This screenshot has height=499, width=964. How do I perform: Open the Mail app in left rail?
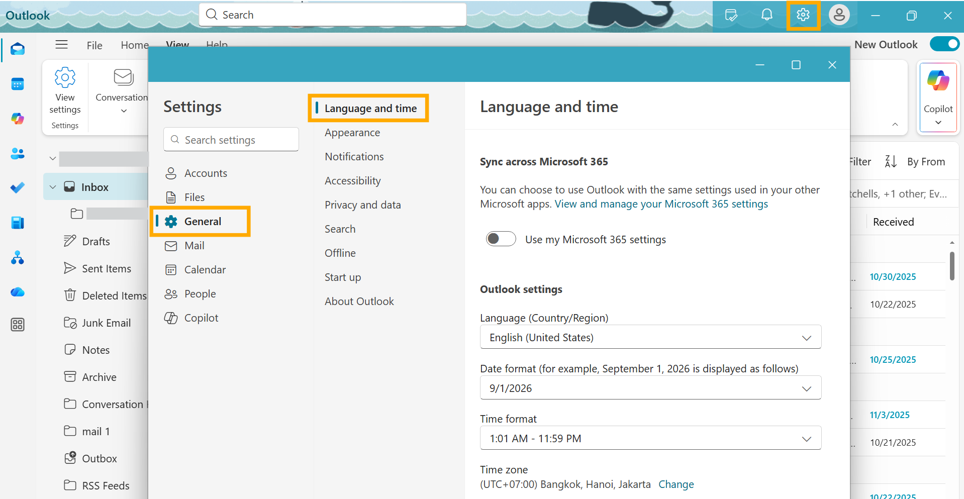pos(18,49)
